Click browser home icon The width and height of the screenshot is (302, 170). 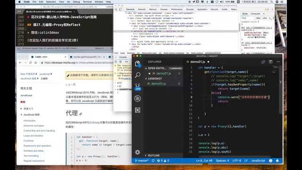pyautogui.click(x=36, y=63)
